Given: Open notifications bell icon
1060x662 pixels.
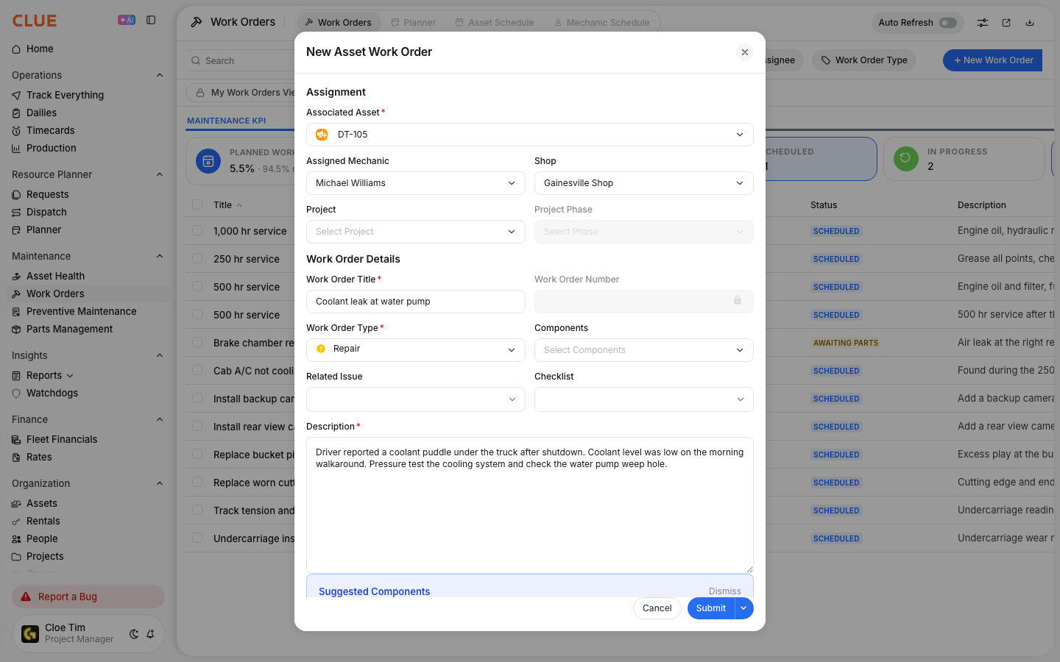Looking at the screenshot, I should pos(150,633).
